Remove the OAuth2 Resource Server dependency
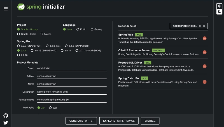224x127 pixels. 205,52
